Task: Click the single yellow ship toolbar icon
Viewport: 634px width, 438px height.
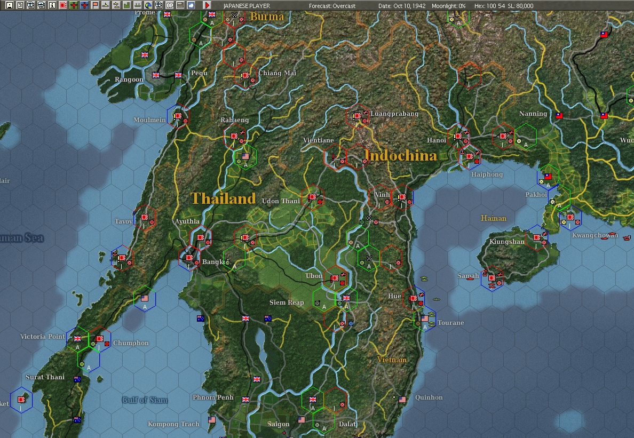Action: point(106,5)
